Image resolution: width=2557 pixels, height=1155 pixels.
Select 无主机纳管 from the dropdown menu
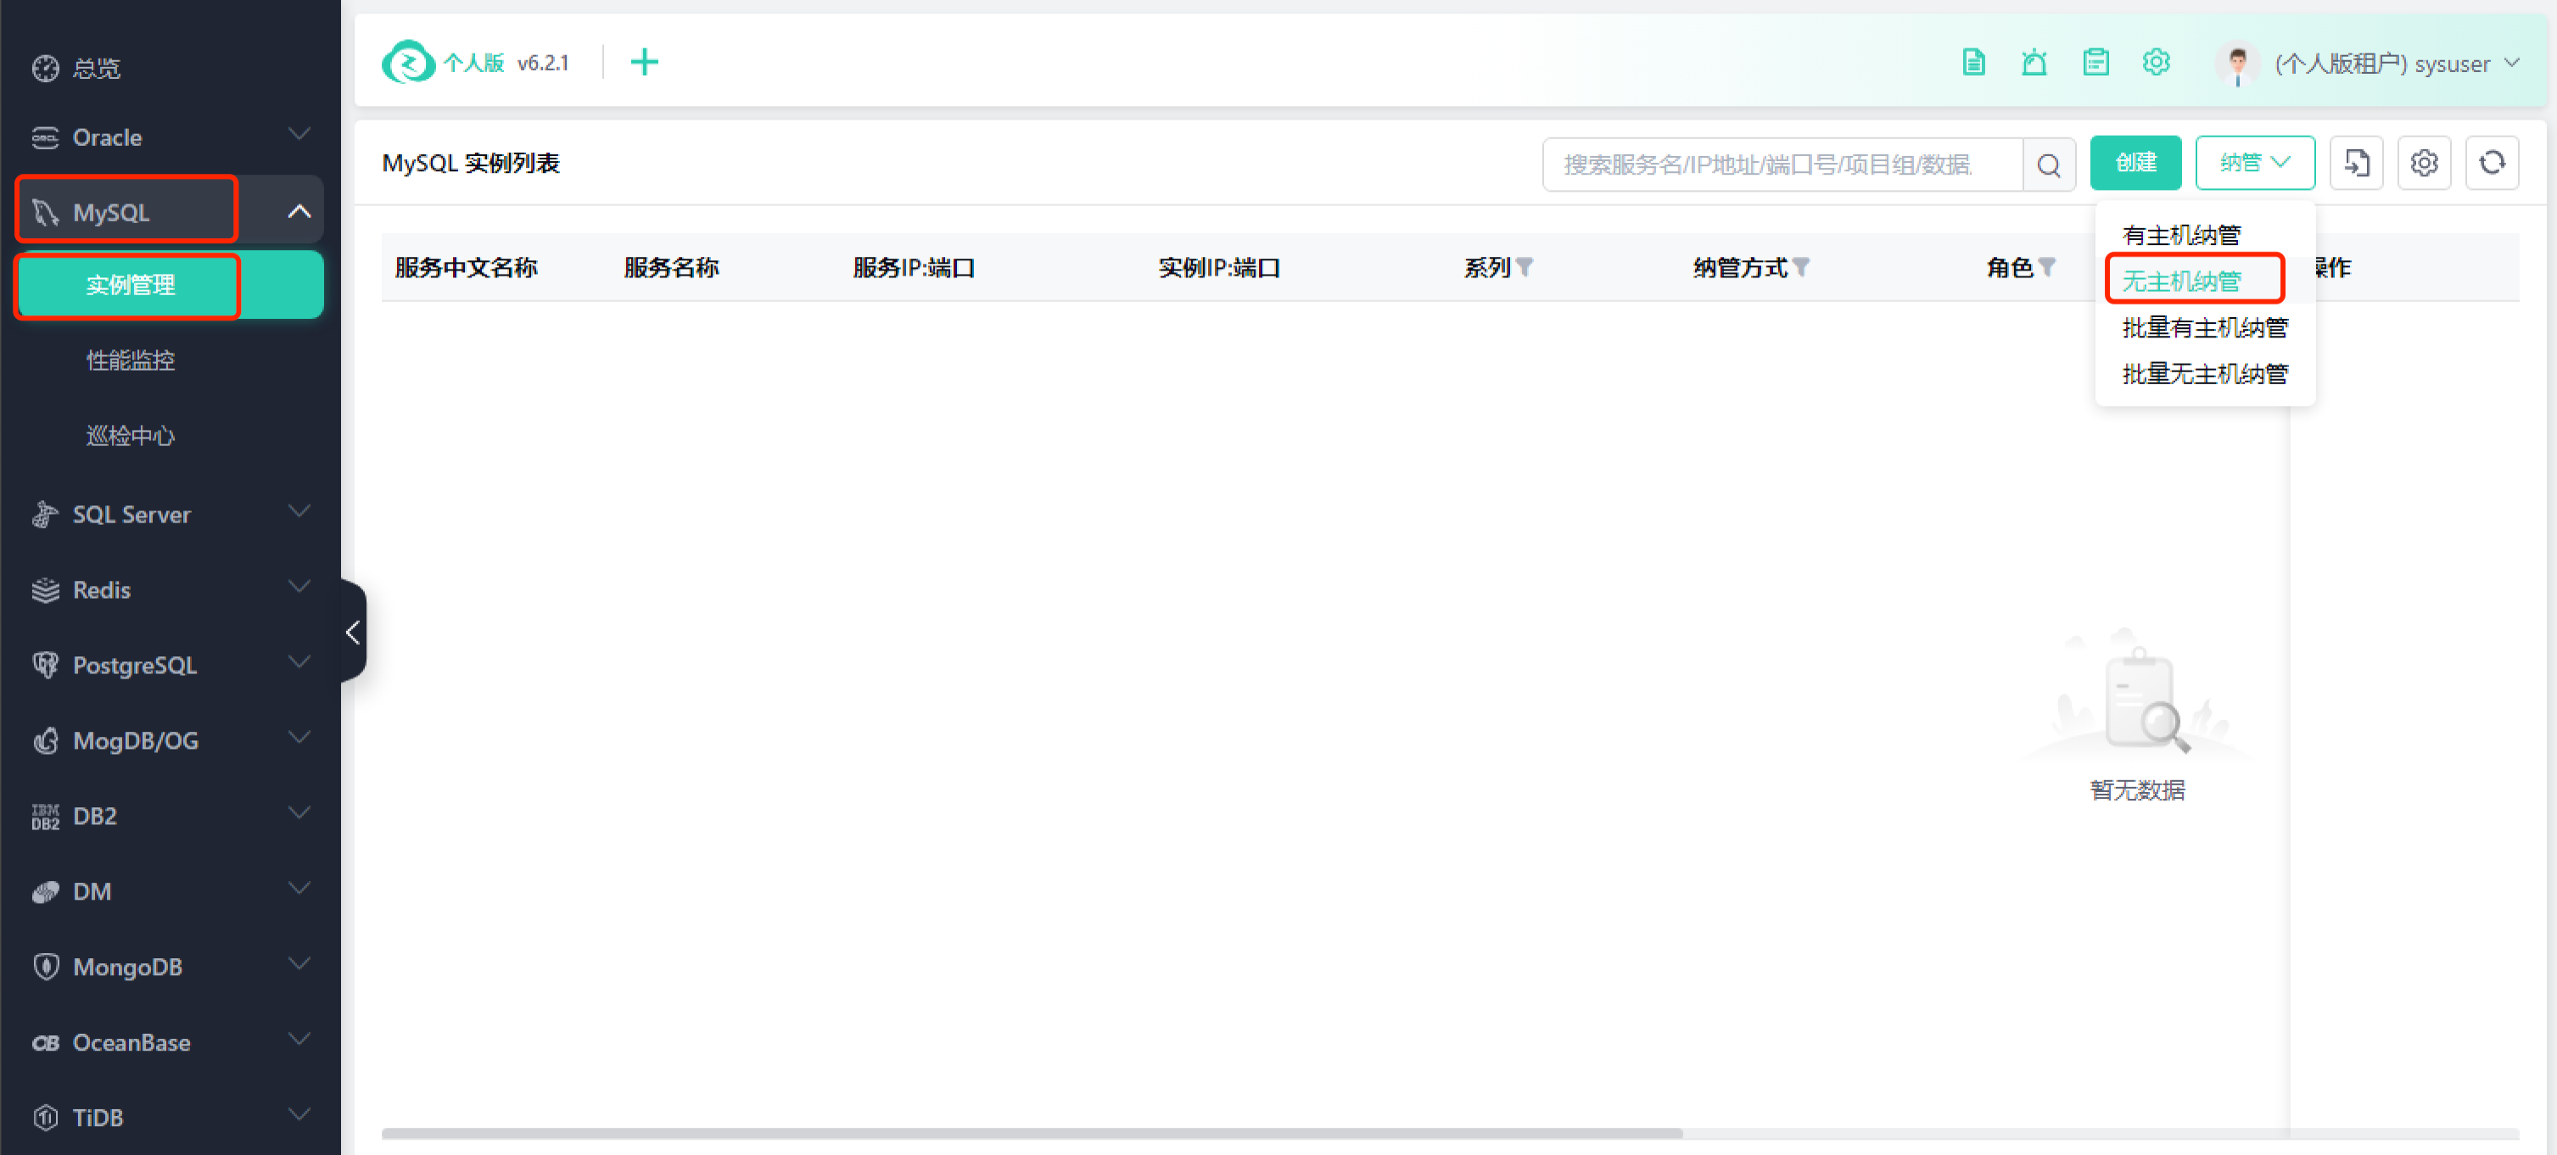tap(2182, 281)
